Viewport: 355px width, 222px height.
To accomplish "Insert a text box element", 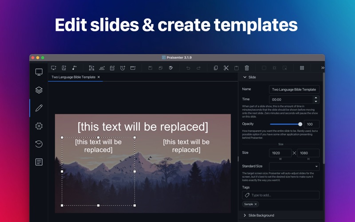I will click(x=91, y=68).
